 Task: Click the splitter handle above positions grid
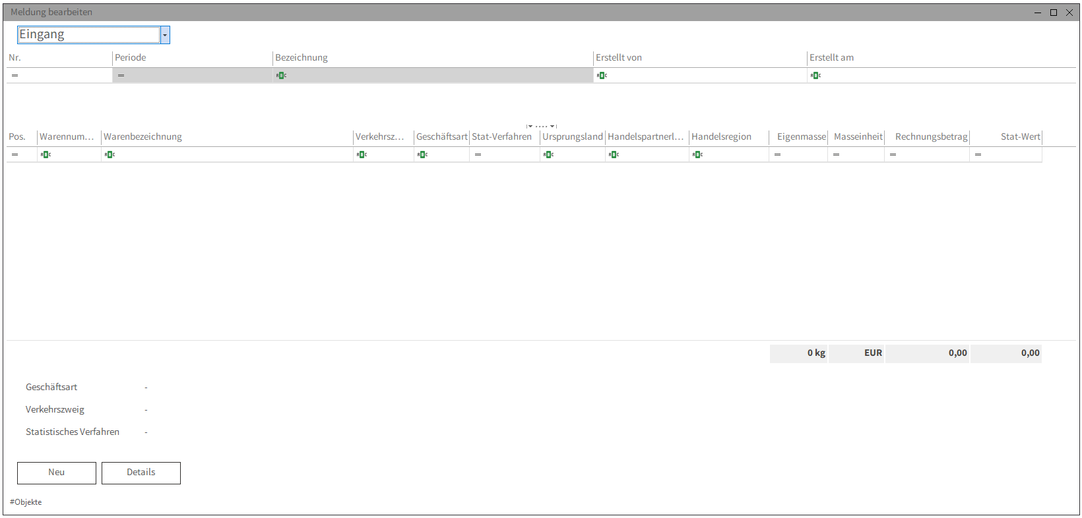point(542,126)
